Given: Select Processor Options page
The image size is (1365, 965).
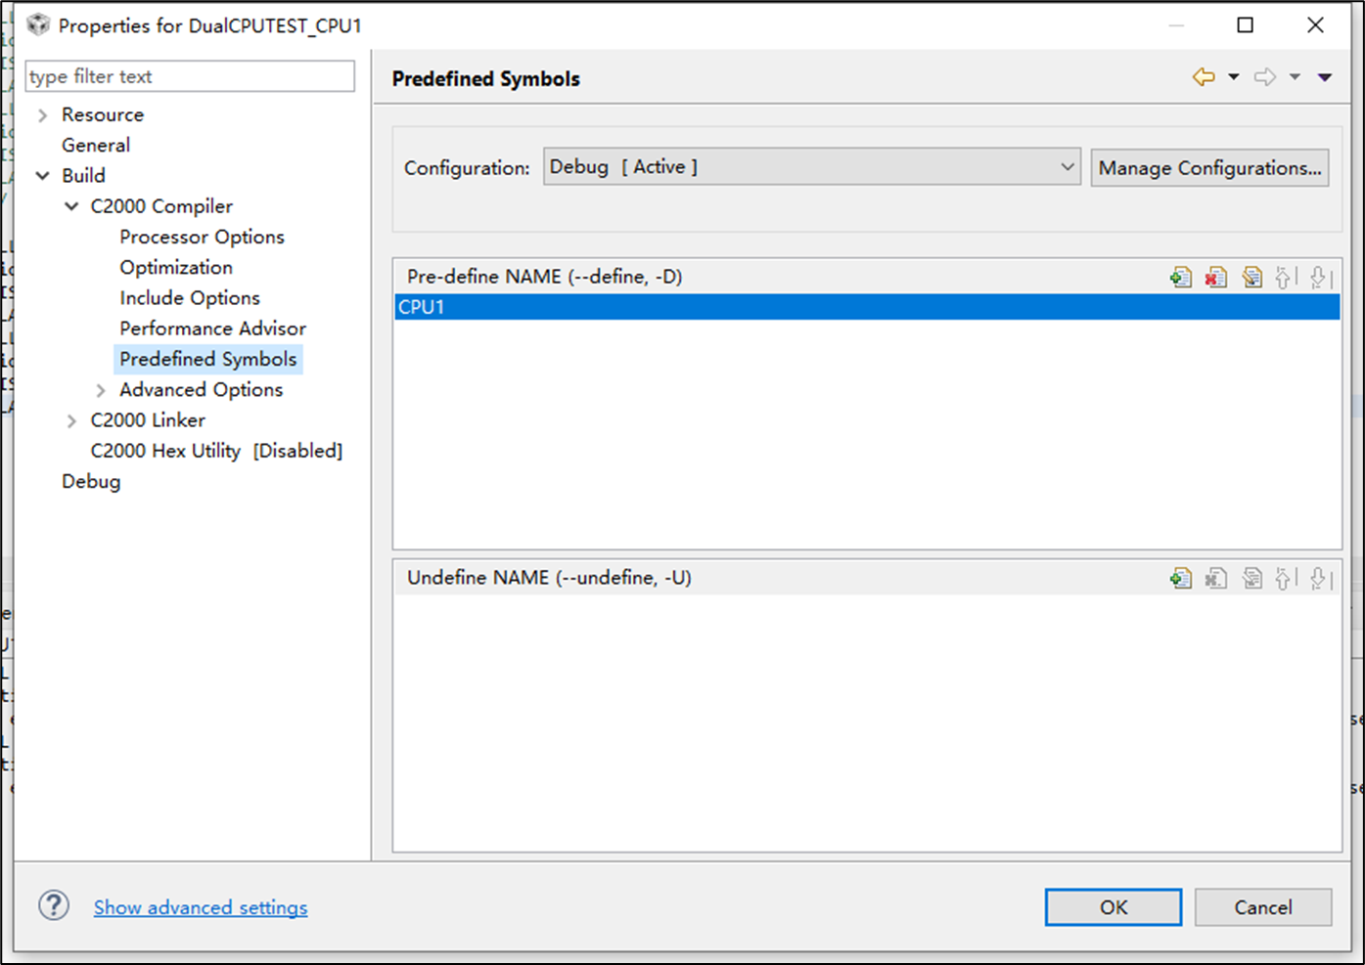Looking at the screenshot, I should point(202,237).
